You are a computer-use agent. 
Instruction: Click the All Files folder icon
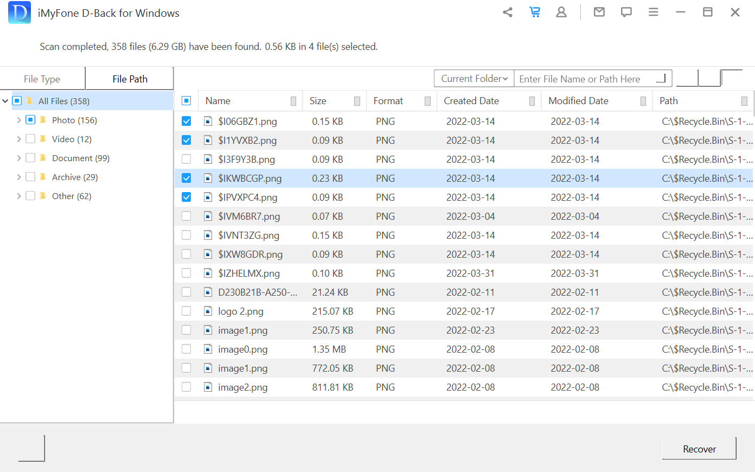[x=29, y=101]
